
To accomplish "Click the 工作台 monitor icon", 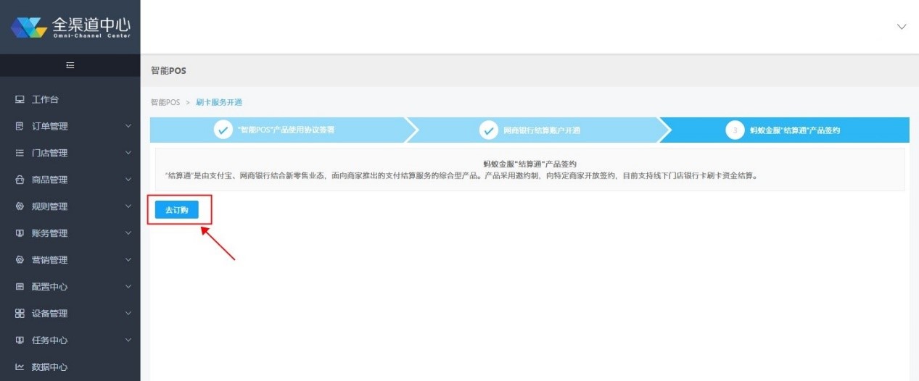I will click(20, 99).
